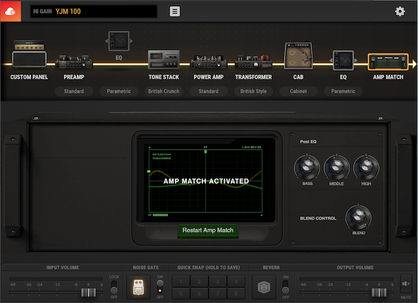Open Power Amp dropdown showing Standard
Image resolution: width=418 pixels, height=303 pixels.
click(208, 91)
